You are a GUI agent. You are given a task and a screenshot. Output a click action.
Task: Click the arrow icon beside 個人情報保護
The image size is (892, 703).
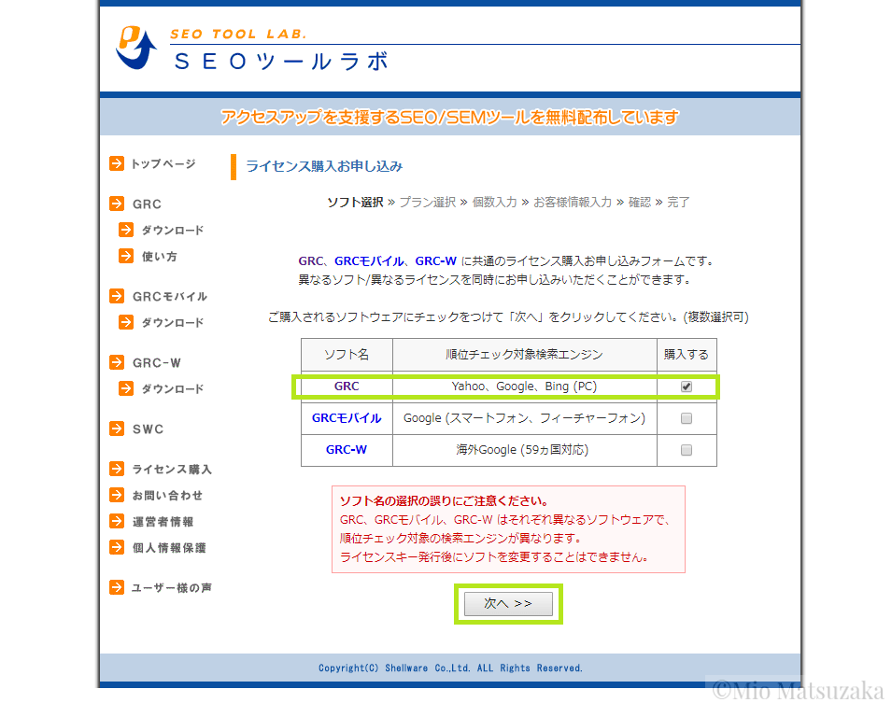click(x=117, y=547)
